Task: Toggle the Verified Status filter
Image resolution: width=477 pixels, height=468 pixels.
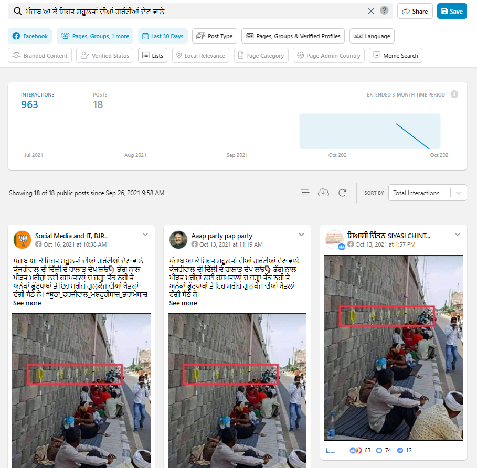Action: [104, 56]
